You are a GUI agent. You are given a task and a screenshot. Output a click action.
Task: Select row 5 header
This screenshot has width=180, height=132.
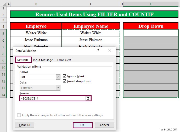[3, 34]
